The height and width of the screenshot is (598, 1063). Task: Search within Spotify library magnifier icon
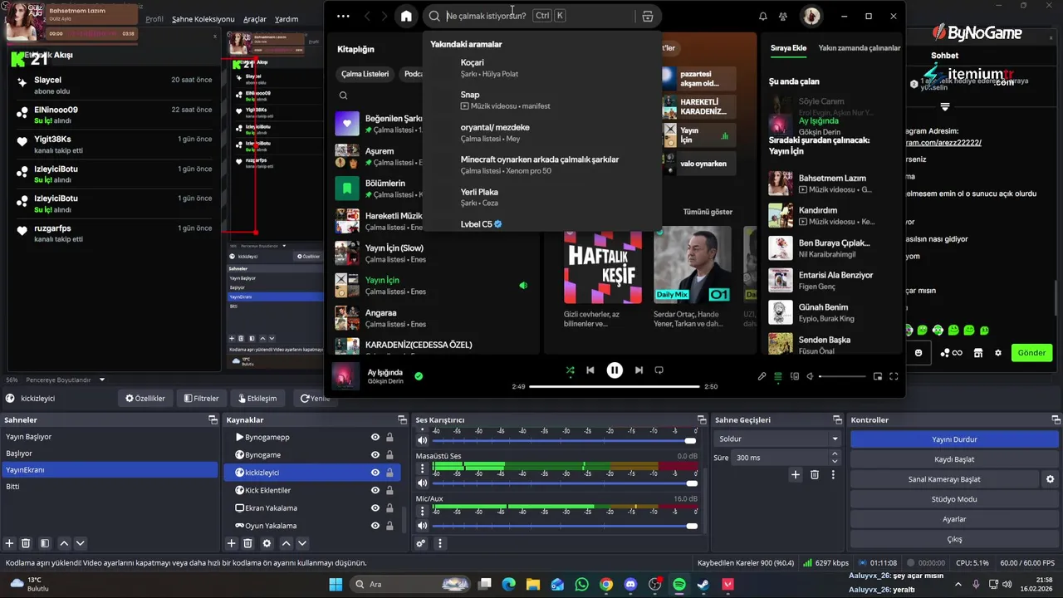pos(343,96)
